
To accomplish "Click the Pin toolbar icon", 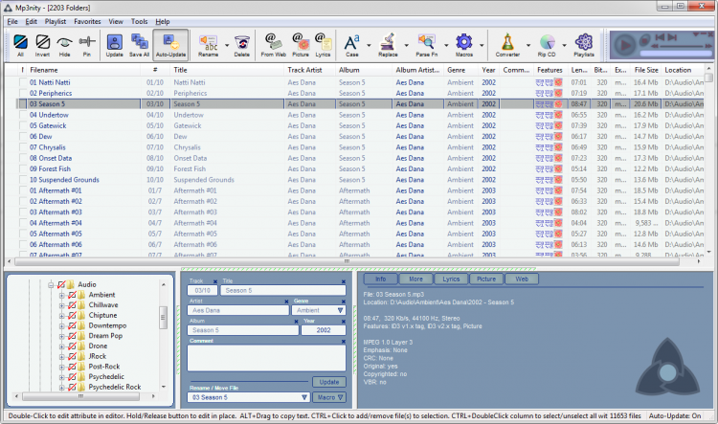I will click(x=87, y=45).
